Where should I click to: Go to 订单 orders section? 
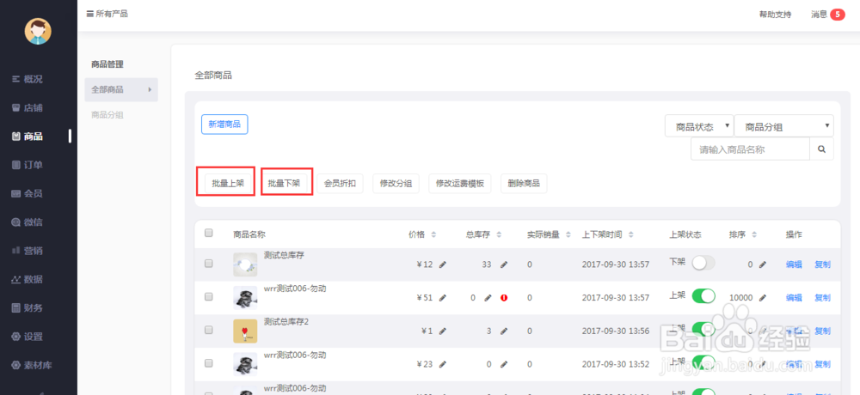tap(28, 165)
